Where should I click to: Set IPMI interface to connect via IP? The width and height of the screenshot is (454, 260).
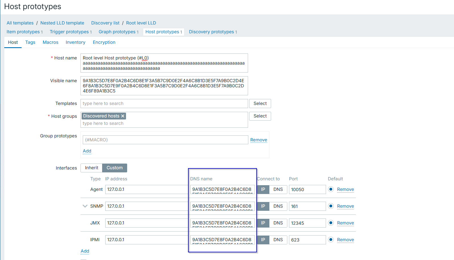point(263,240)
